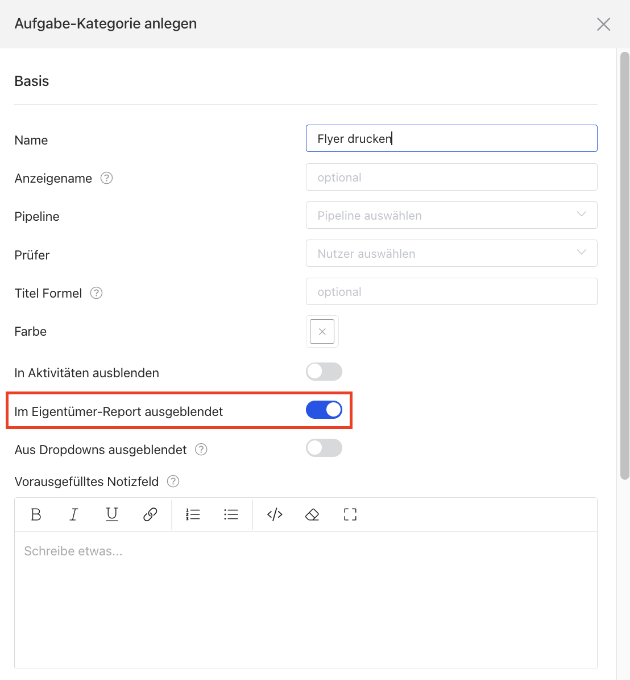Toggle italic formatting in the note editor
This screenshot has width=630, height=680.
74,514
